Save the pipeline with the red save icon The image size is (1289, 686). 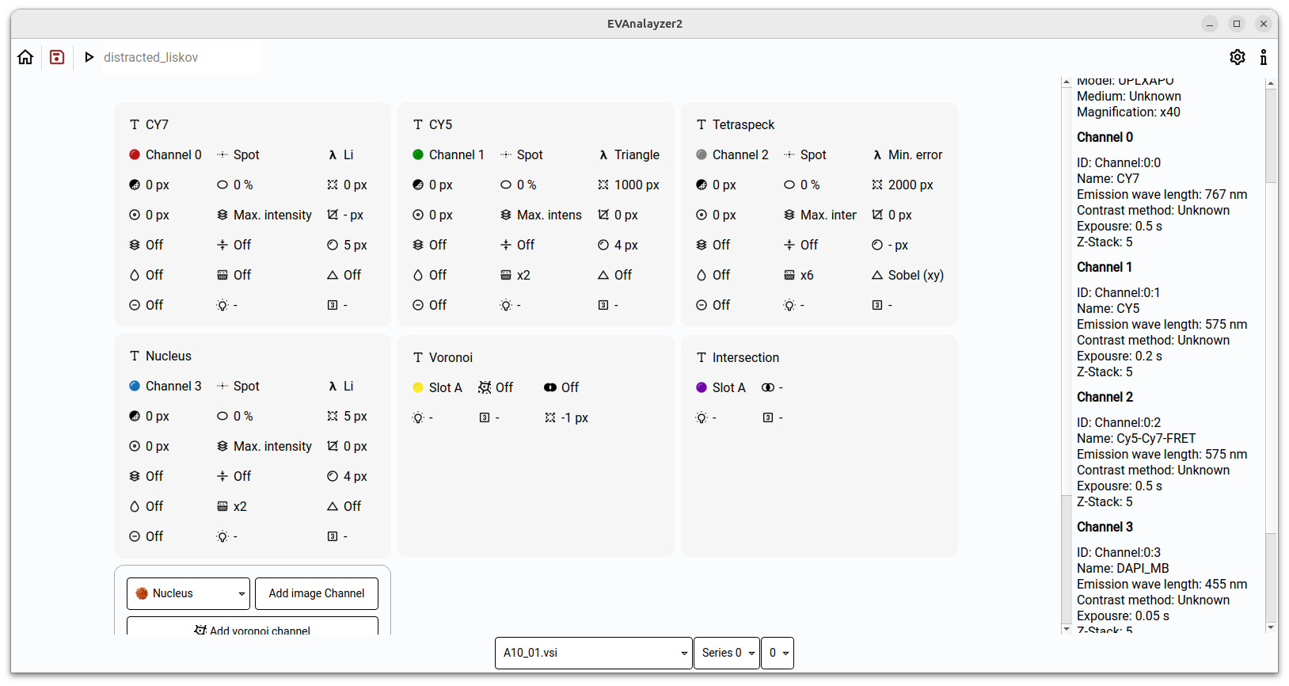pos(57,57)
